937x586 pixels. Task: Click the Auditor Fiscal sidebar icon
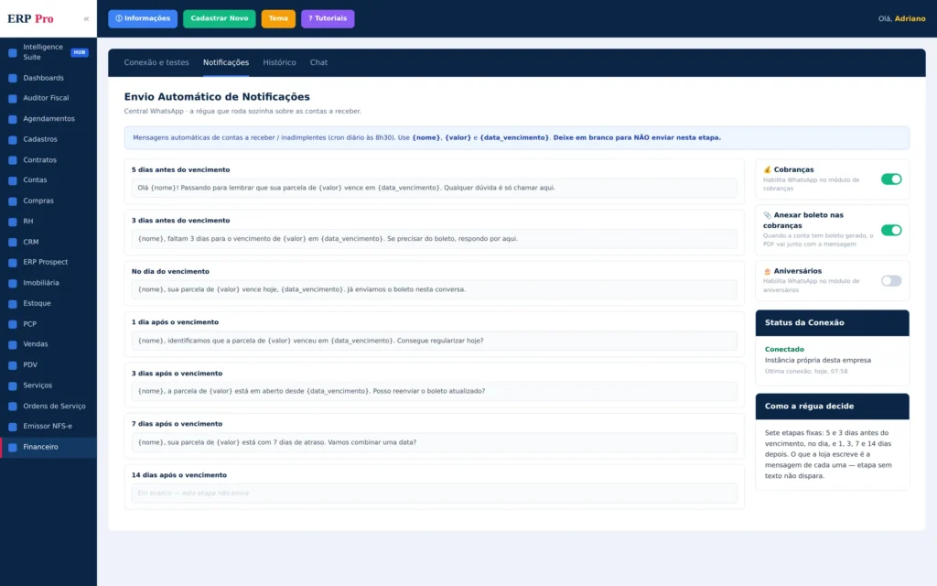tap(13, 99)
